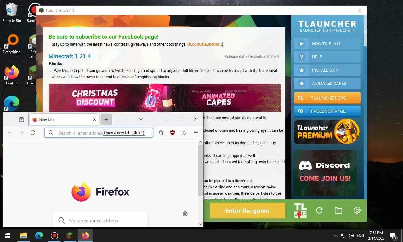This screenshot has width=403, height=242.
Task: Open File Explorer from taskbar
Action: [24, 236]
